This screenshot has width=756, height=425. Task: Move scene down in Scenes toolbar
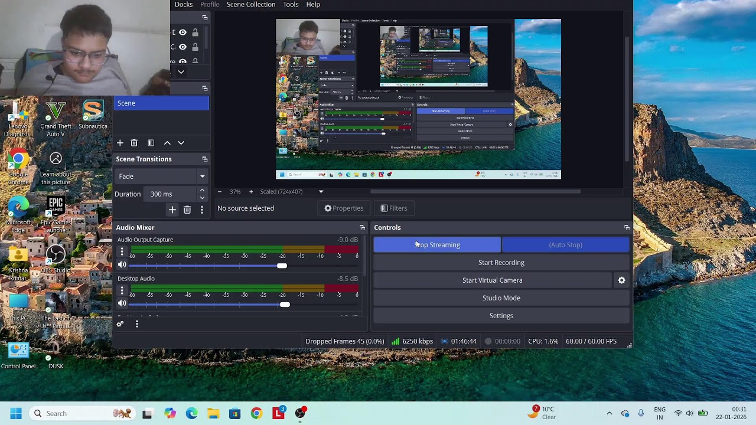point(181,143)
